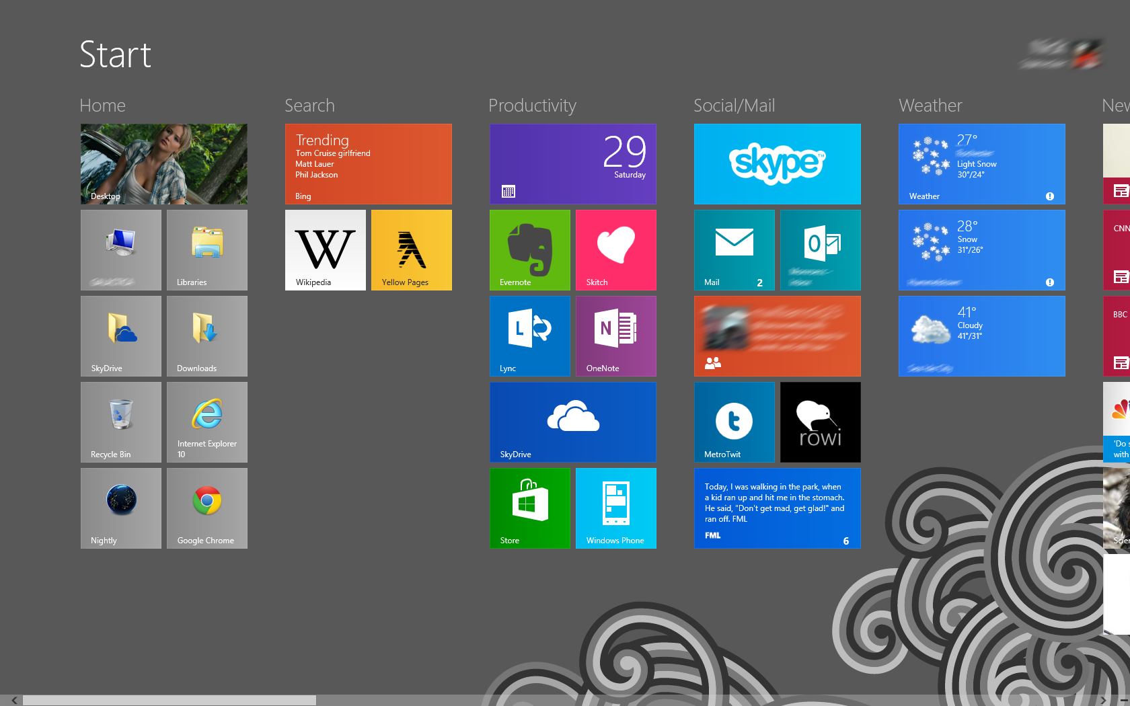Open the Downloads folder tile
1130x706 pixels.
pyautogui.click(x=207, y=336)
